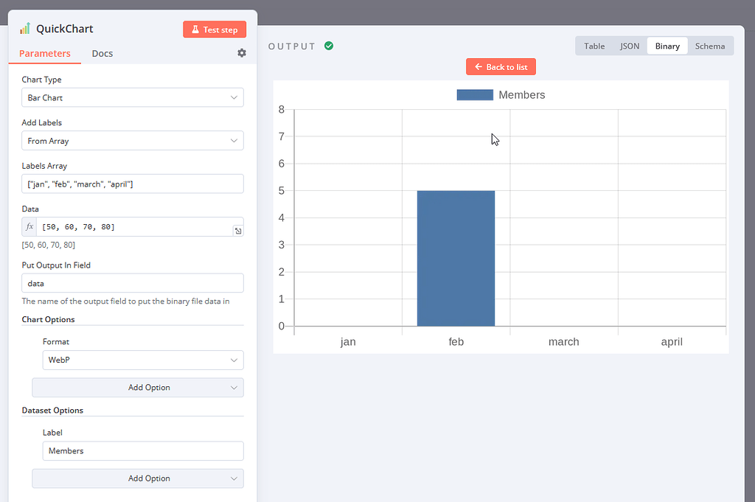Switch to the Docs tab
The height and width of the screenshot is (502, 755).
[x=102, y=53]
